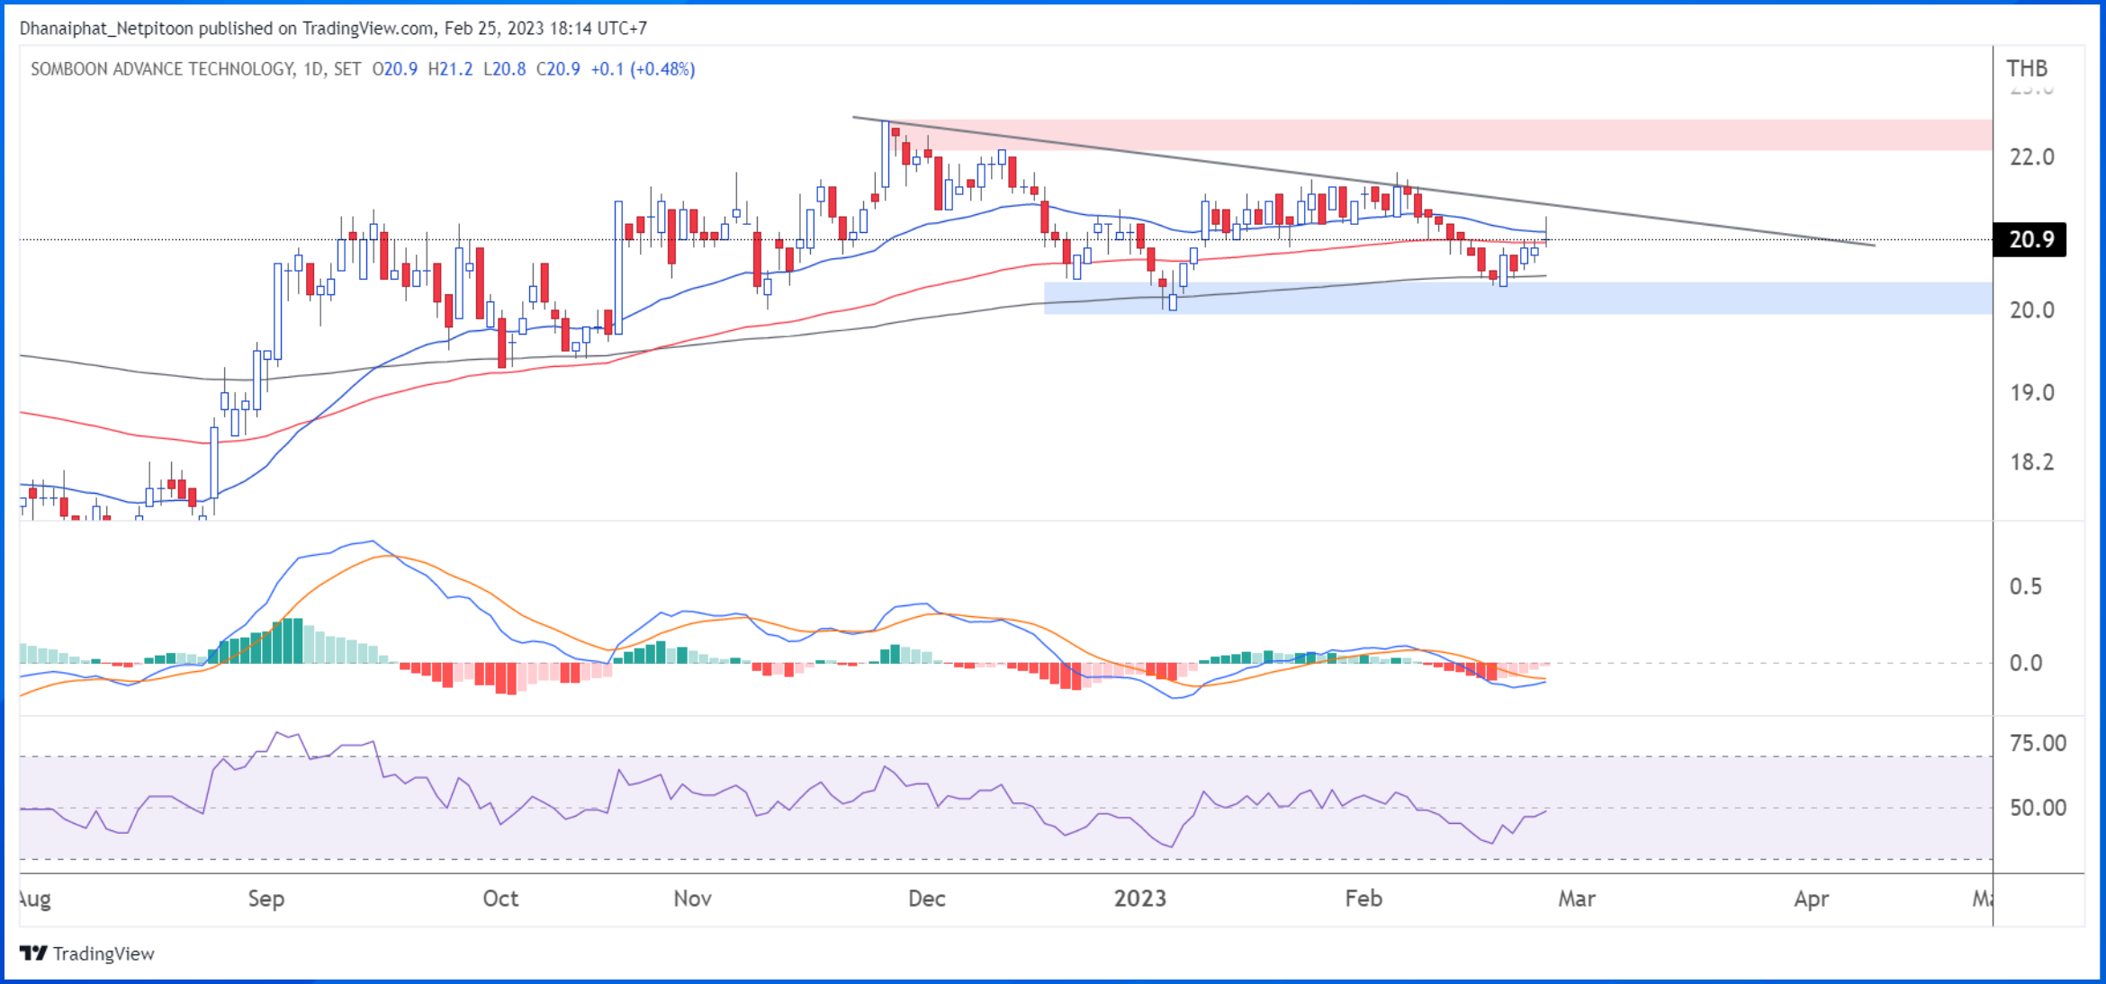Viewport: 2106px width, 984px height.
Task: Click the Oct time axis label
Action: (x=500, y=899)
